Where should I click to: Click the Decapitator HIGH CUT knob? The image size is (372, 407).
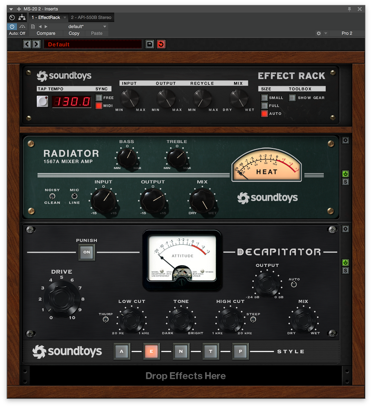(230, 320)
